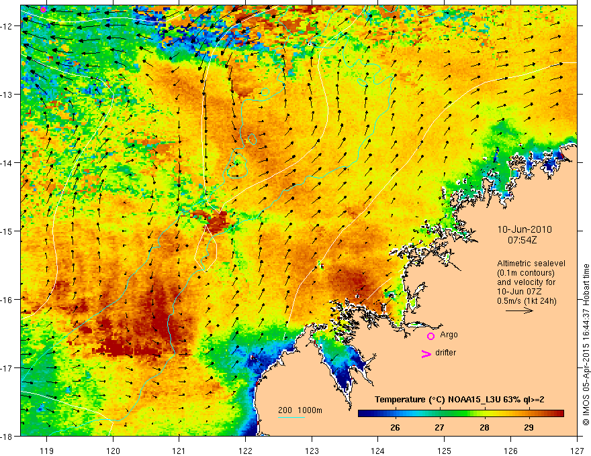This screenshot has width=591, height=456.
Task: Click the '10-Jun-2010' date text
Action: (525, 229)
